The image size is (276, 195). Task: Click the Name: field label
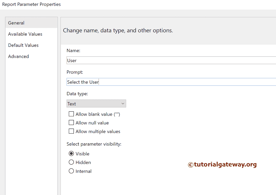(x=73, y=51)
